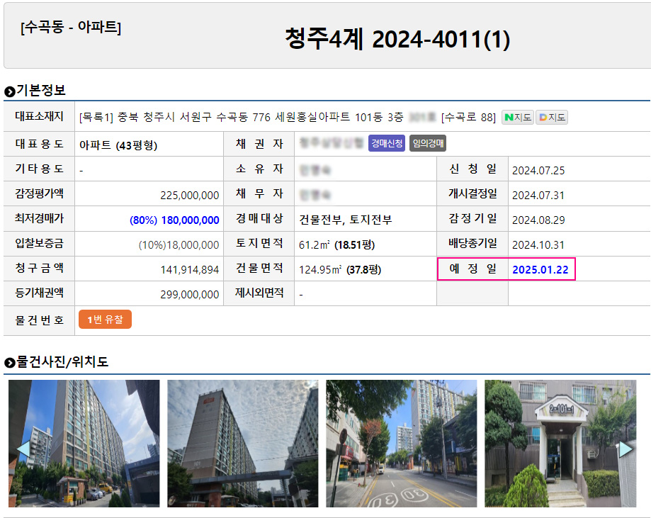
Task: Click the land area 61.2㎡ (18.51평)
Action: click(336, 244)
